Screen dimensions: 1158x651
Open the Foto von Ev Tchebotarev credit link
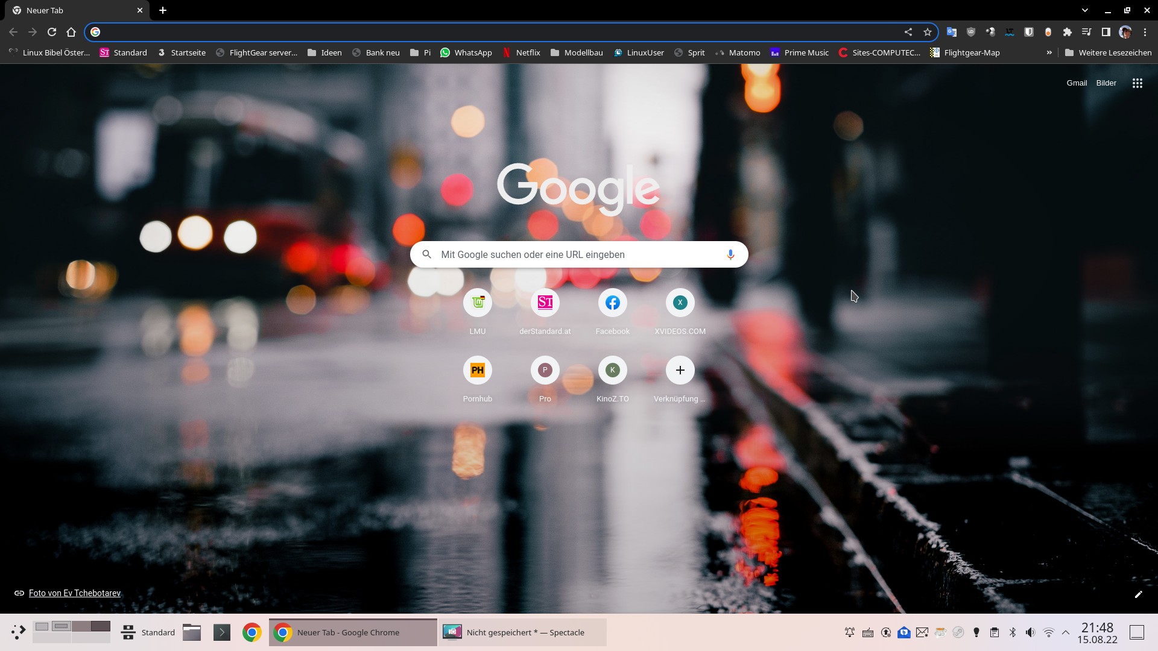[74, 593]
